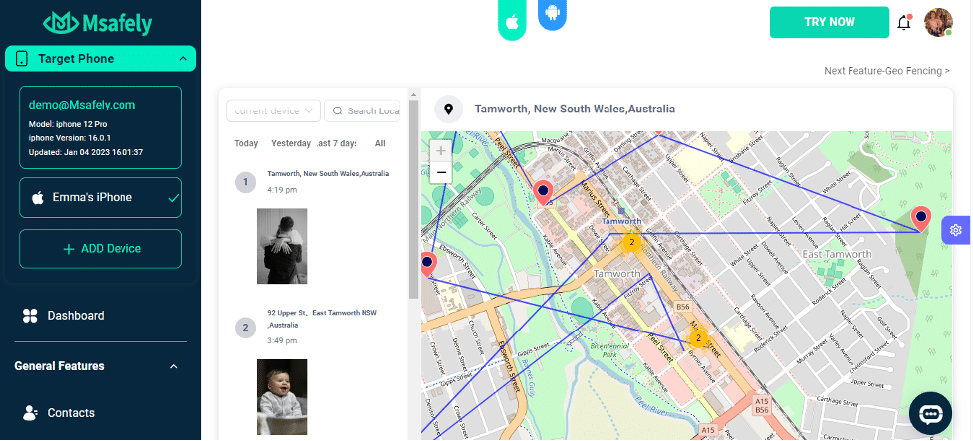
Task: Click the Updated Jan 04 2023 text
Action: point(86,152)
